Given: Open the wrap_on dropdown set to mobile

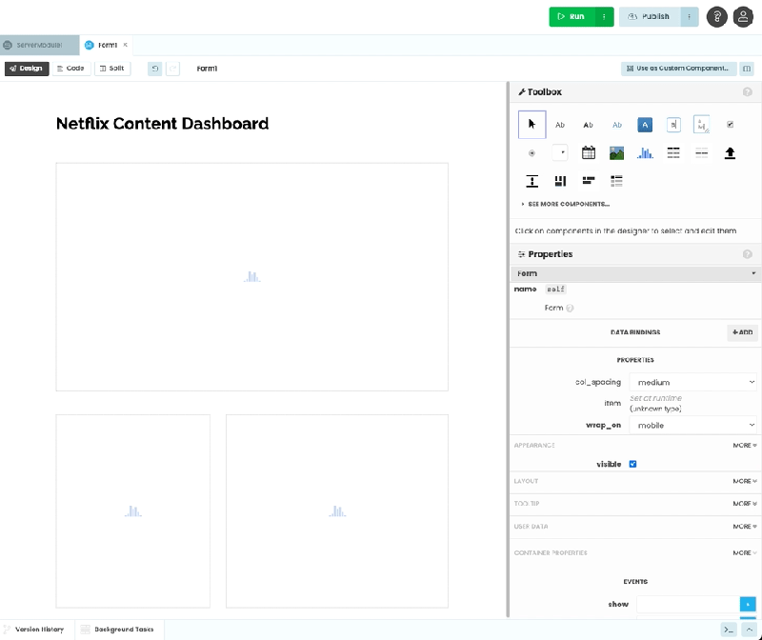Looking at the screenshot, I should (x=693, y=425).
